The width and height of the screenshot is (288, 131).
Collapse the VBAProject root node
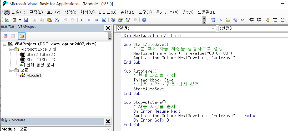(4, 44)
